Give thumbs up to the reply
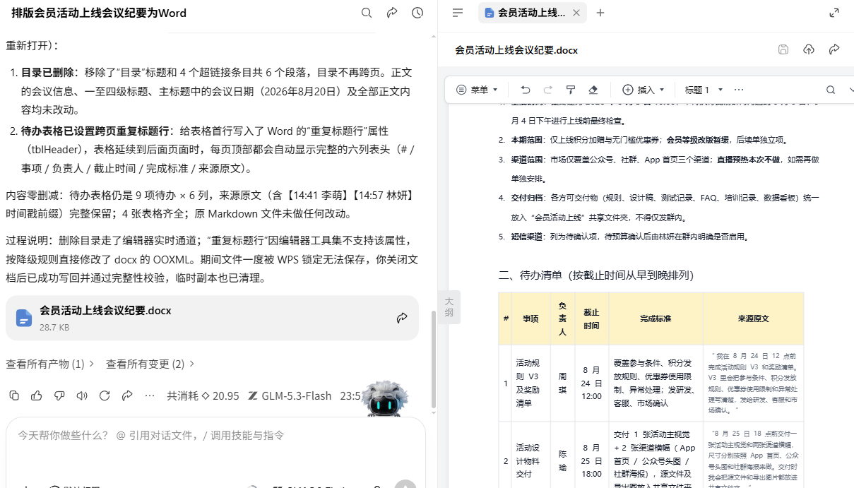 pyautogui.click(x=37, y=395)
